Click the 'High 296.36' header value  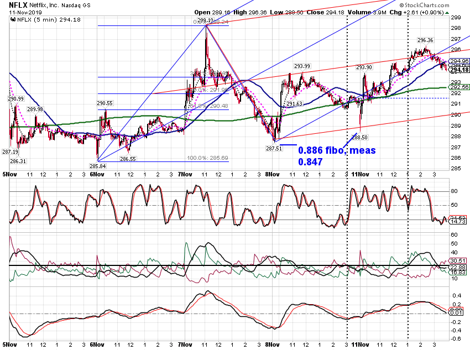coord(250,12)
